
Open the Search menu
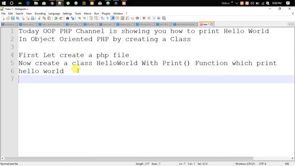pyautogui.click(x=19, y=13)
